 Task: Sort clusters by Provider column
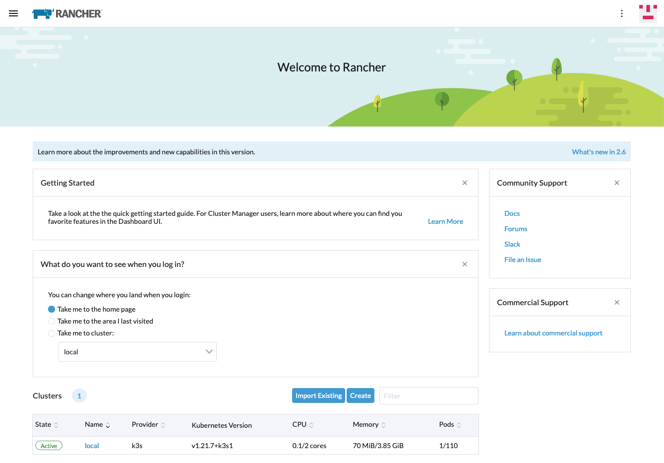[x=148, y=425]
